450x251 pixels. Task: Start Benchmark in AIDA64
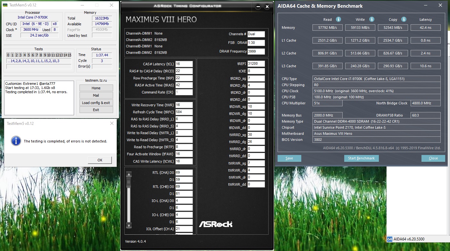361,158
